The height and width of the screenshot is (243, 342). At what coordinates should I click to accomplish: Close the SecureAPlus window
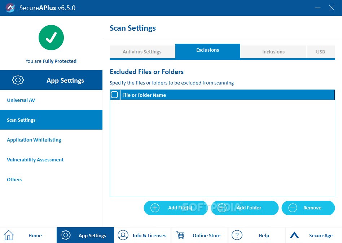332,8
